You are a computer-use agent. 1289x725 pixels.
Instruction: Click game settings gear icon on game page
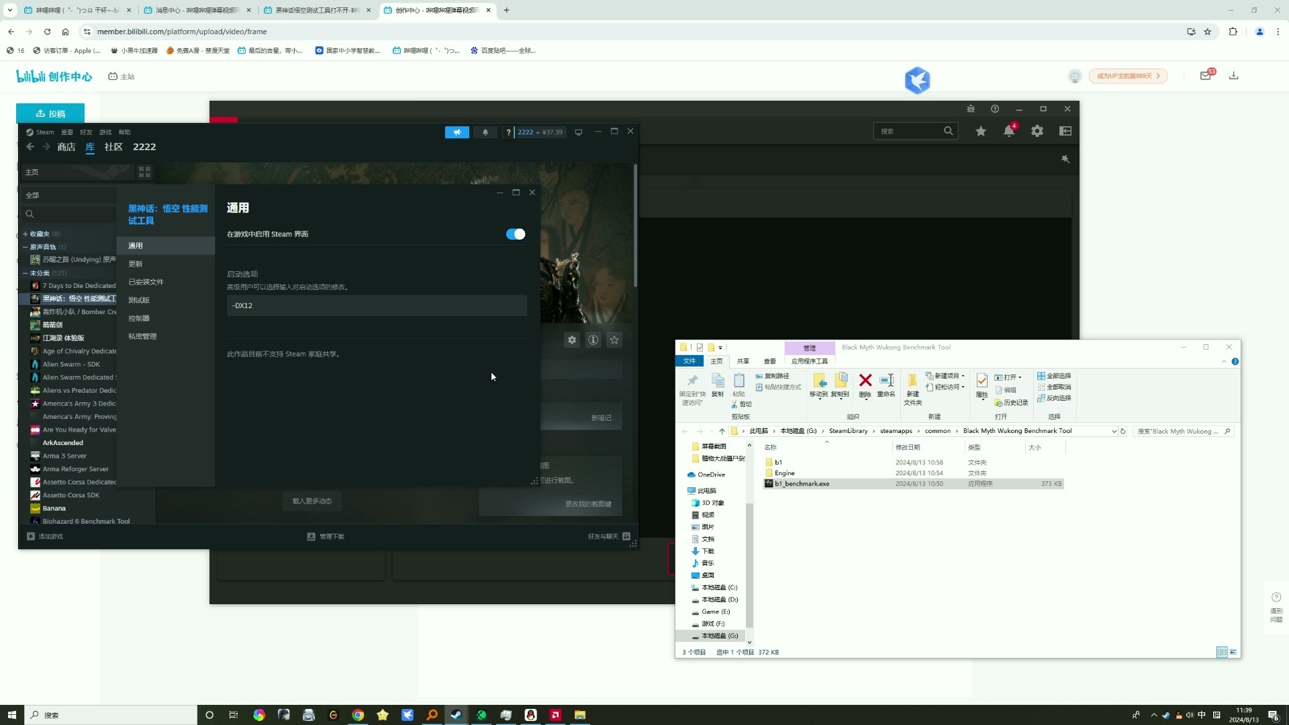tap(572, 340)
